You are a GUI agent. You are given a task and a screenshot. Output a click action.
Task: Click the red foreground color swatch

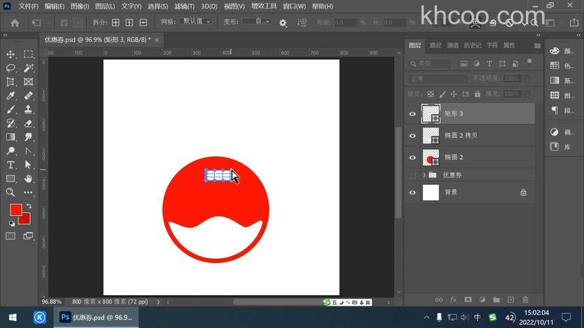click(15, 210)
